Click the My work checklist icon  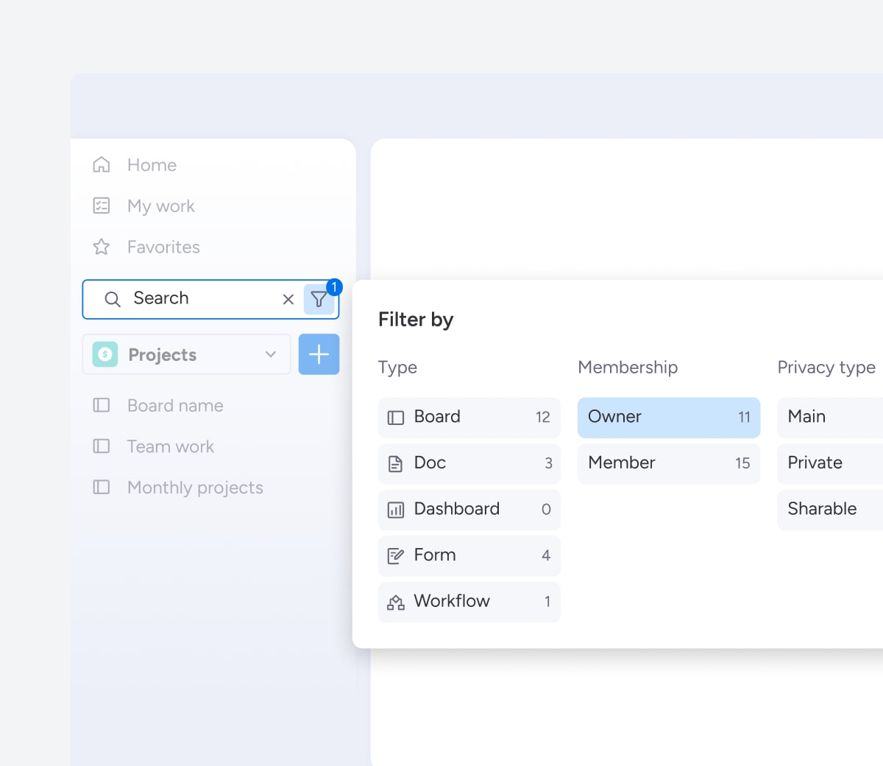[x=102, y=205]
